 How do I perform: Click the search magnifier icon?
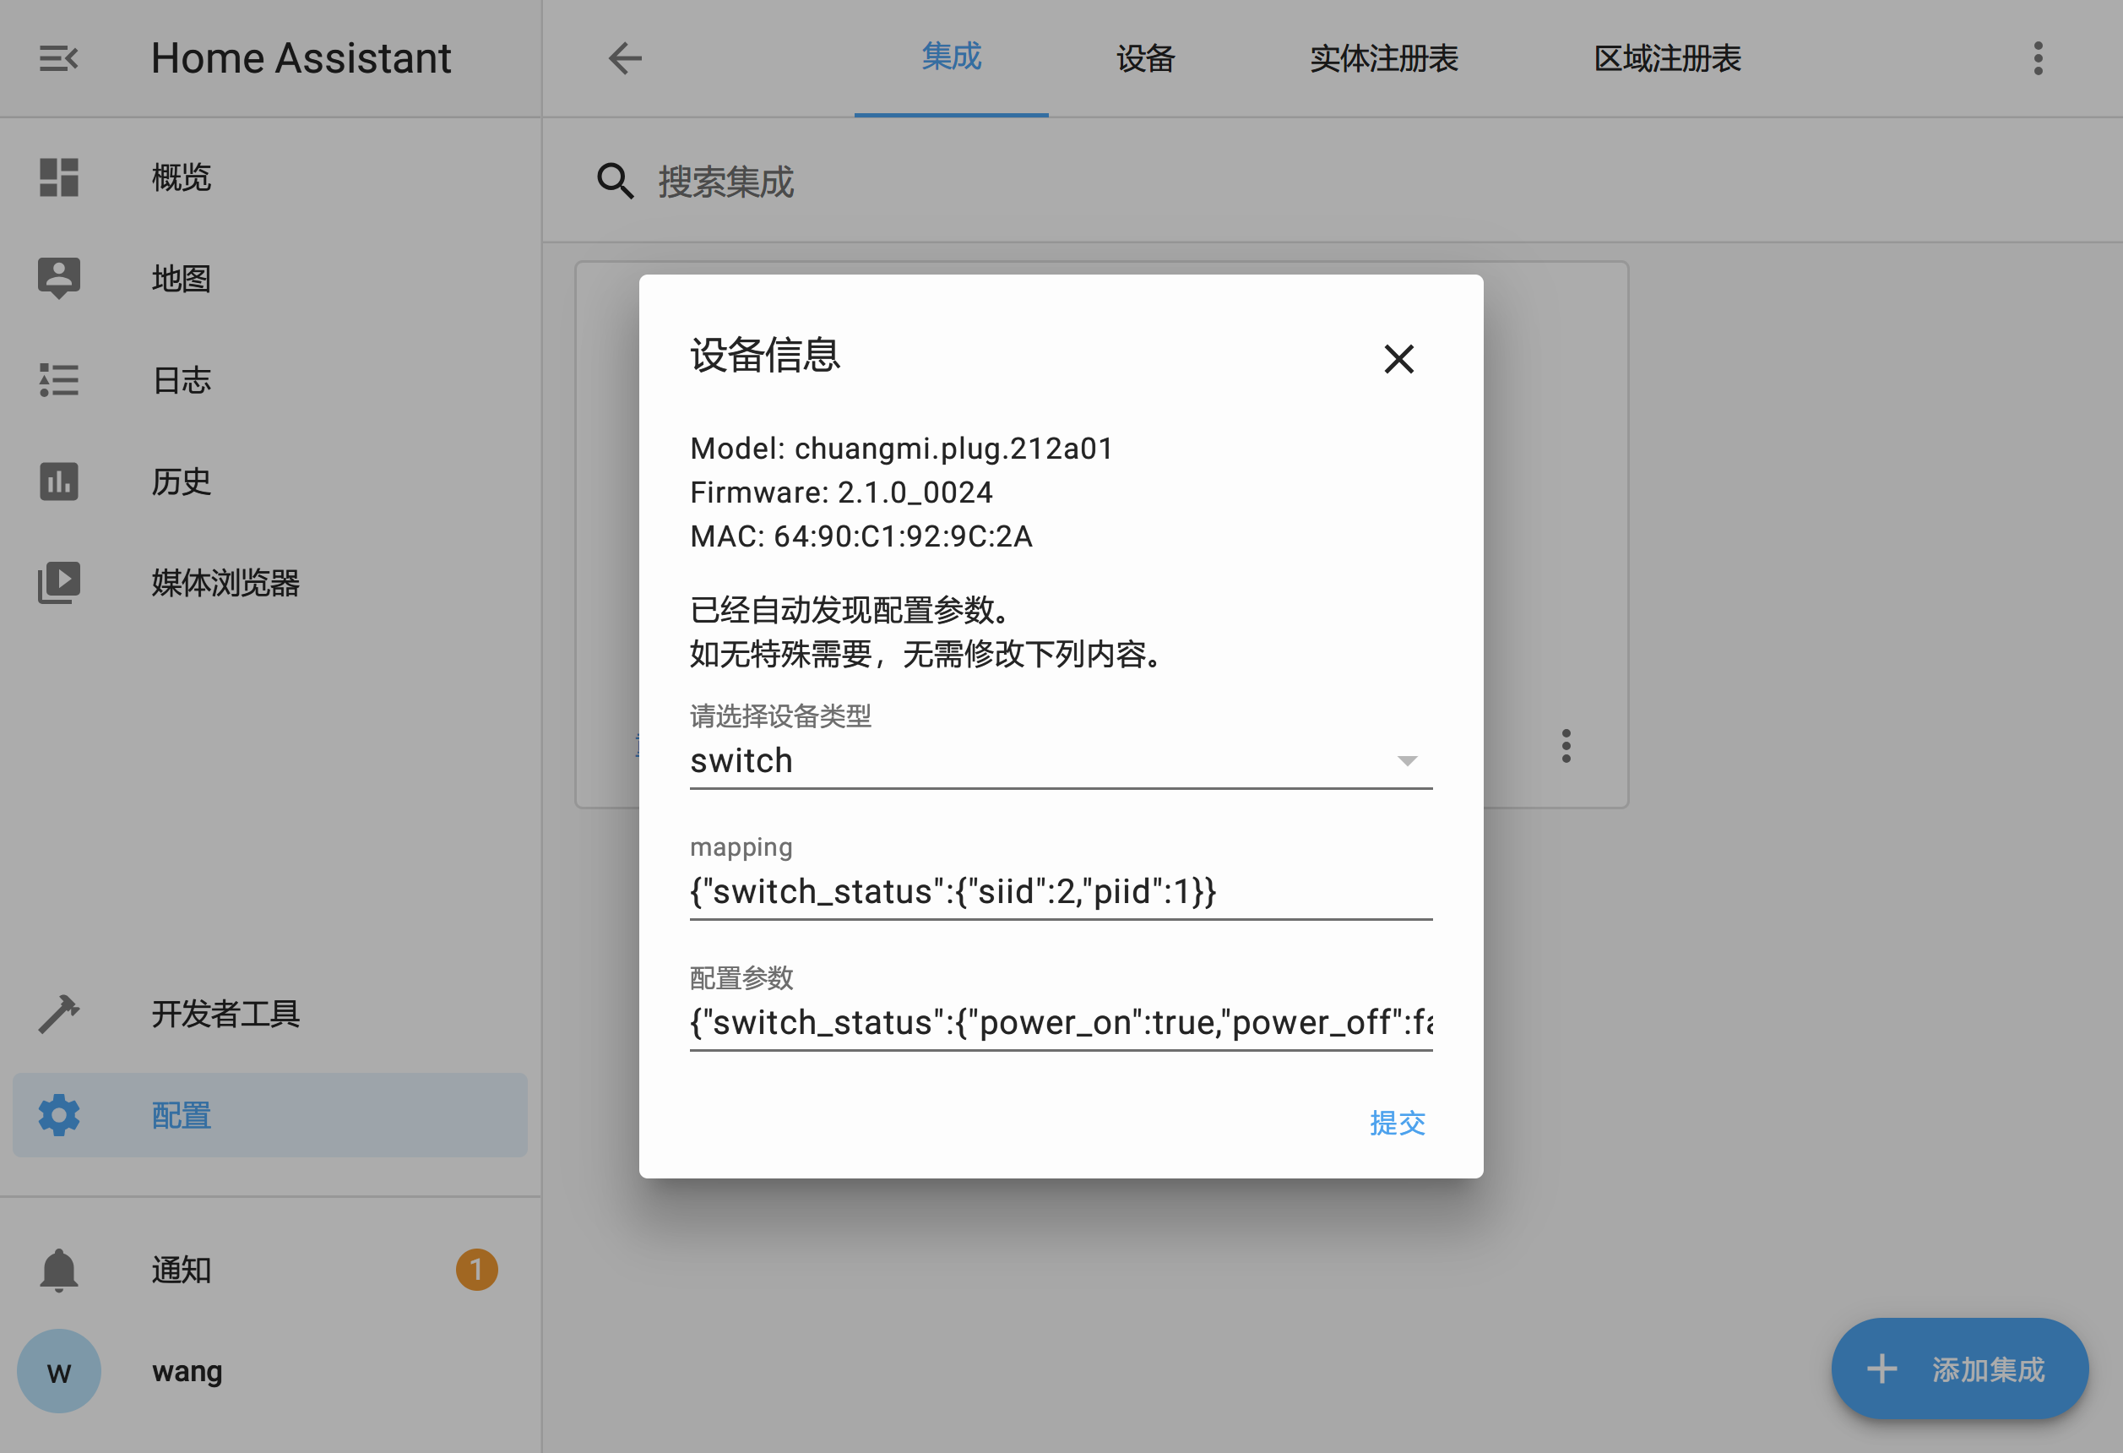(615, 181)
